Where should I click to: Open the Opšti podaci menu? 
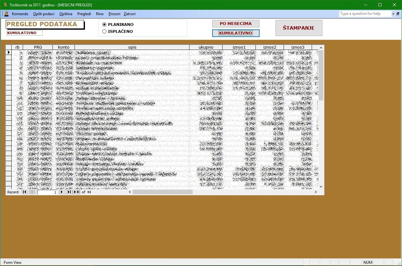(x=44, y=14)
